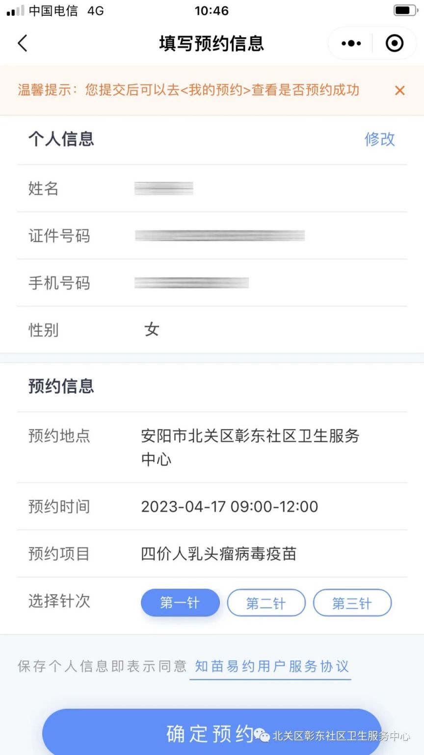Select 第三针 dose option
The width and height of the screenshot is (424, 755).
click(x=352, y=603)
